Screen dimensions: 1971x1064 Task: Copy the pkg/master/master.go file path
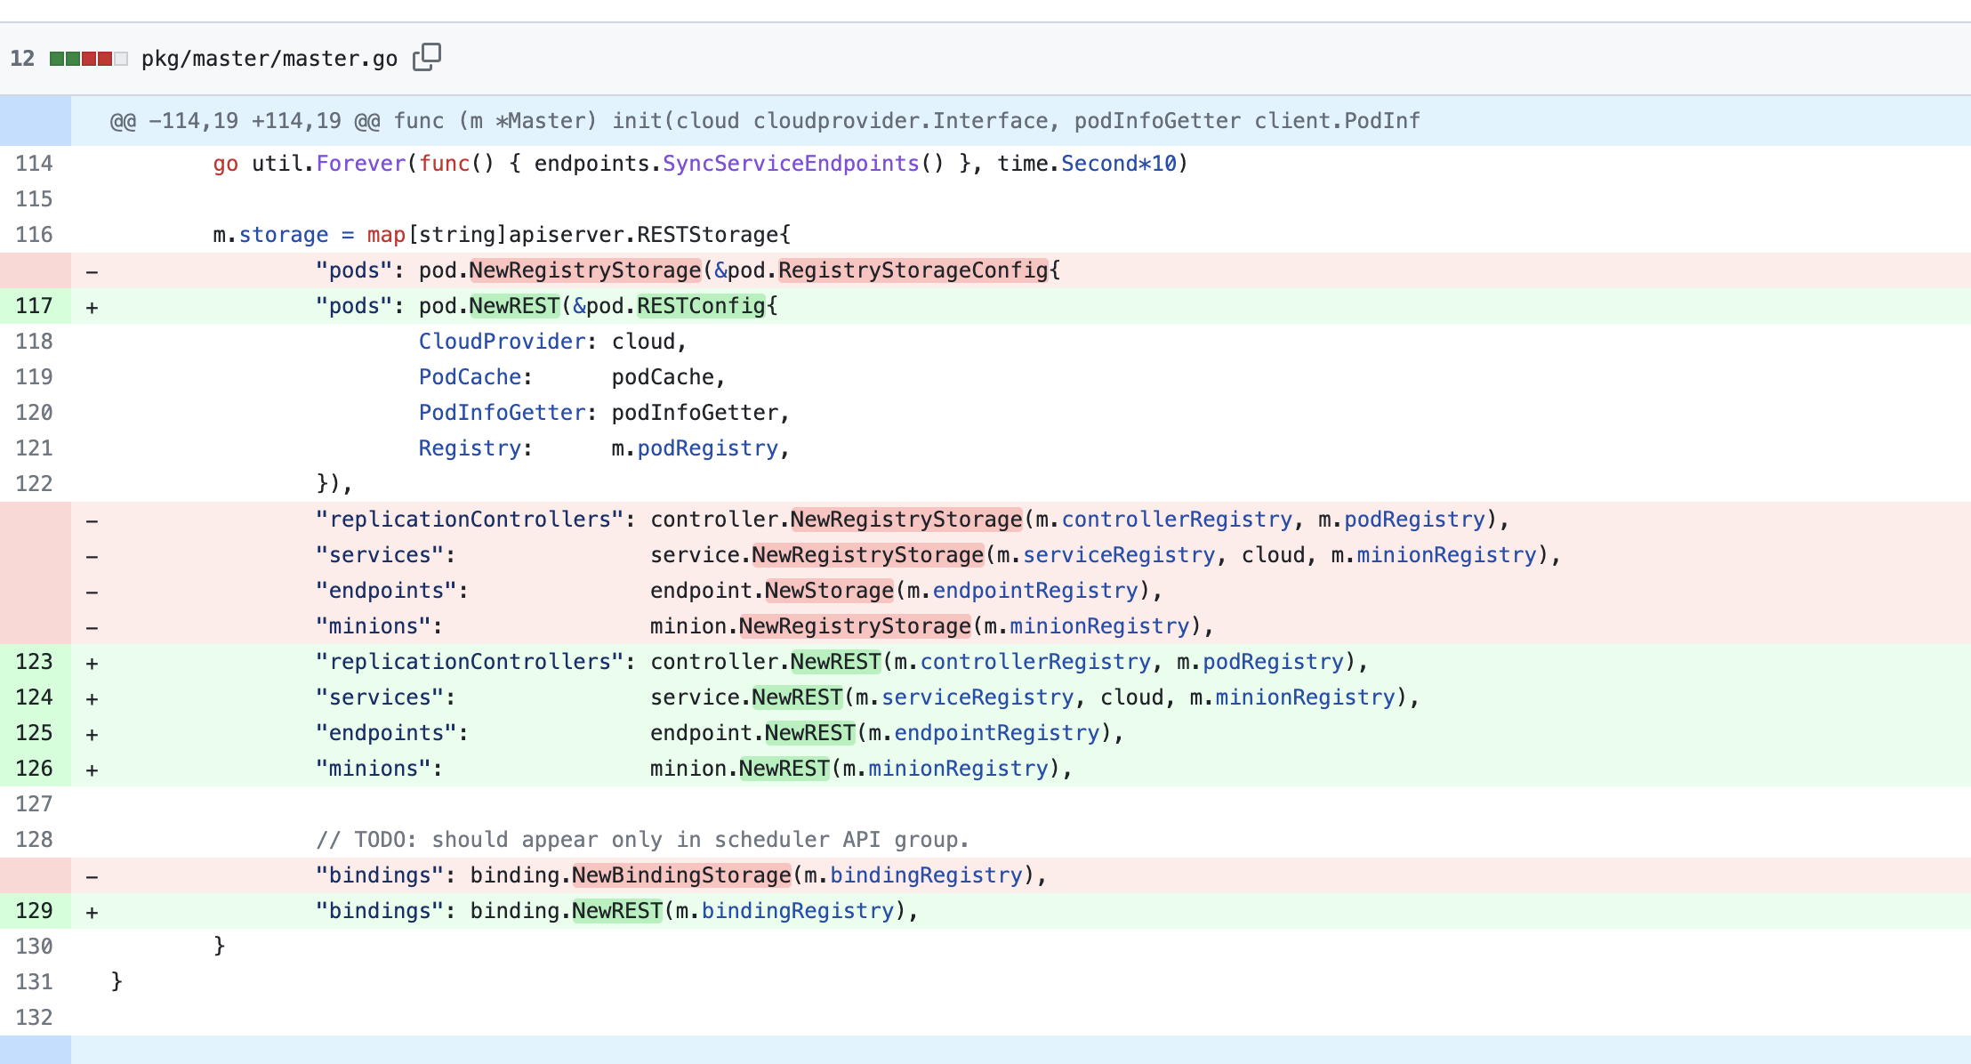pyautogui.click(x=427, y=57)
